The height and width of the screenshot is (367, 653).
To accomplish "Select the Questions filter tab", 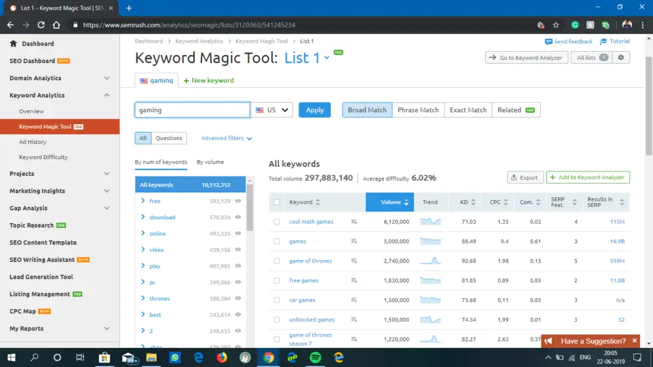I will pos(168,138).
